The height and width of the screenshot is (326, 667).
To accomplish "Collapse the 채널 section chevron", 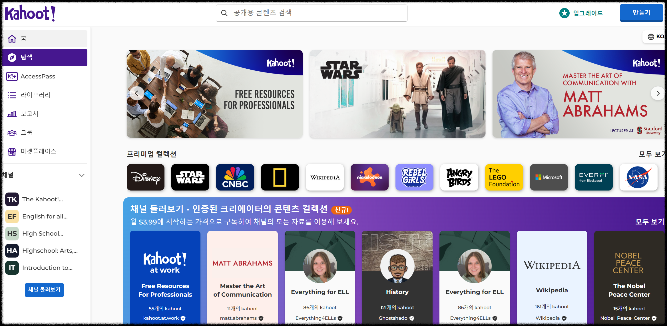I will (82, 175).
